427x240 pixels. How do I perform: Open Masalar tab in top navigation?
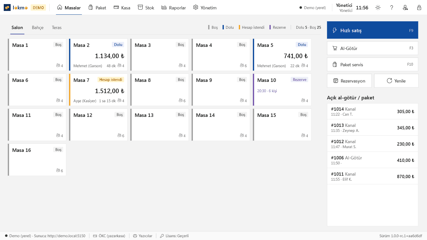[69, 7]
